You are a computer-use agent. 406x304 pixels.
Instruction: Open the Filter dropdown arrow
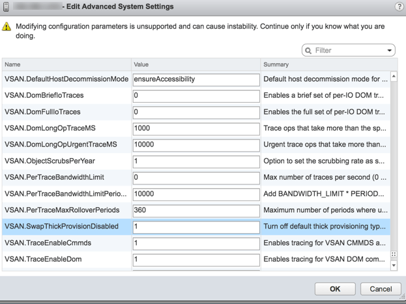coord(390,51)
